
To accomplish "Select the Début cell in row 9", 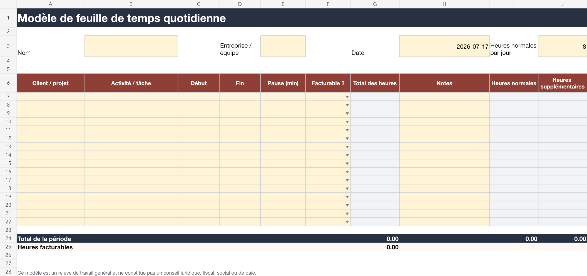I will tap(198, 113).
